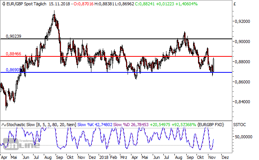Click the 50,00000 stochastic axis label
The height and width of the screenshot is (160, 259).
click(x=243, y=137)
